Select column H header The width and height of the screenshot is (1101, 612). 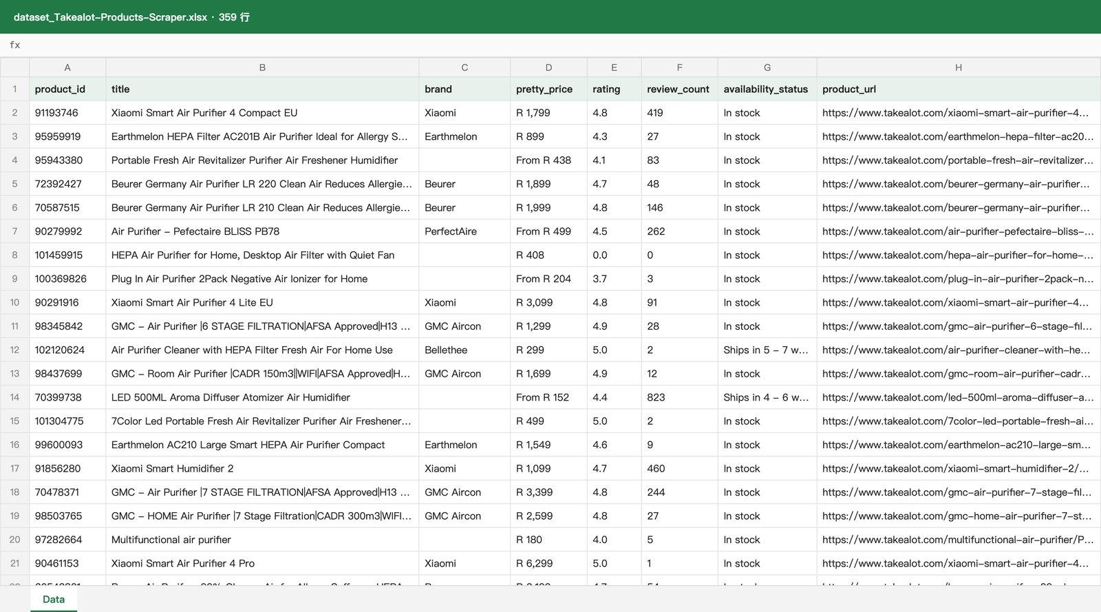959,67
